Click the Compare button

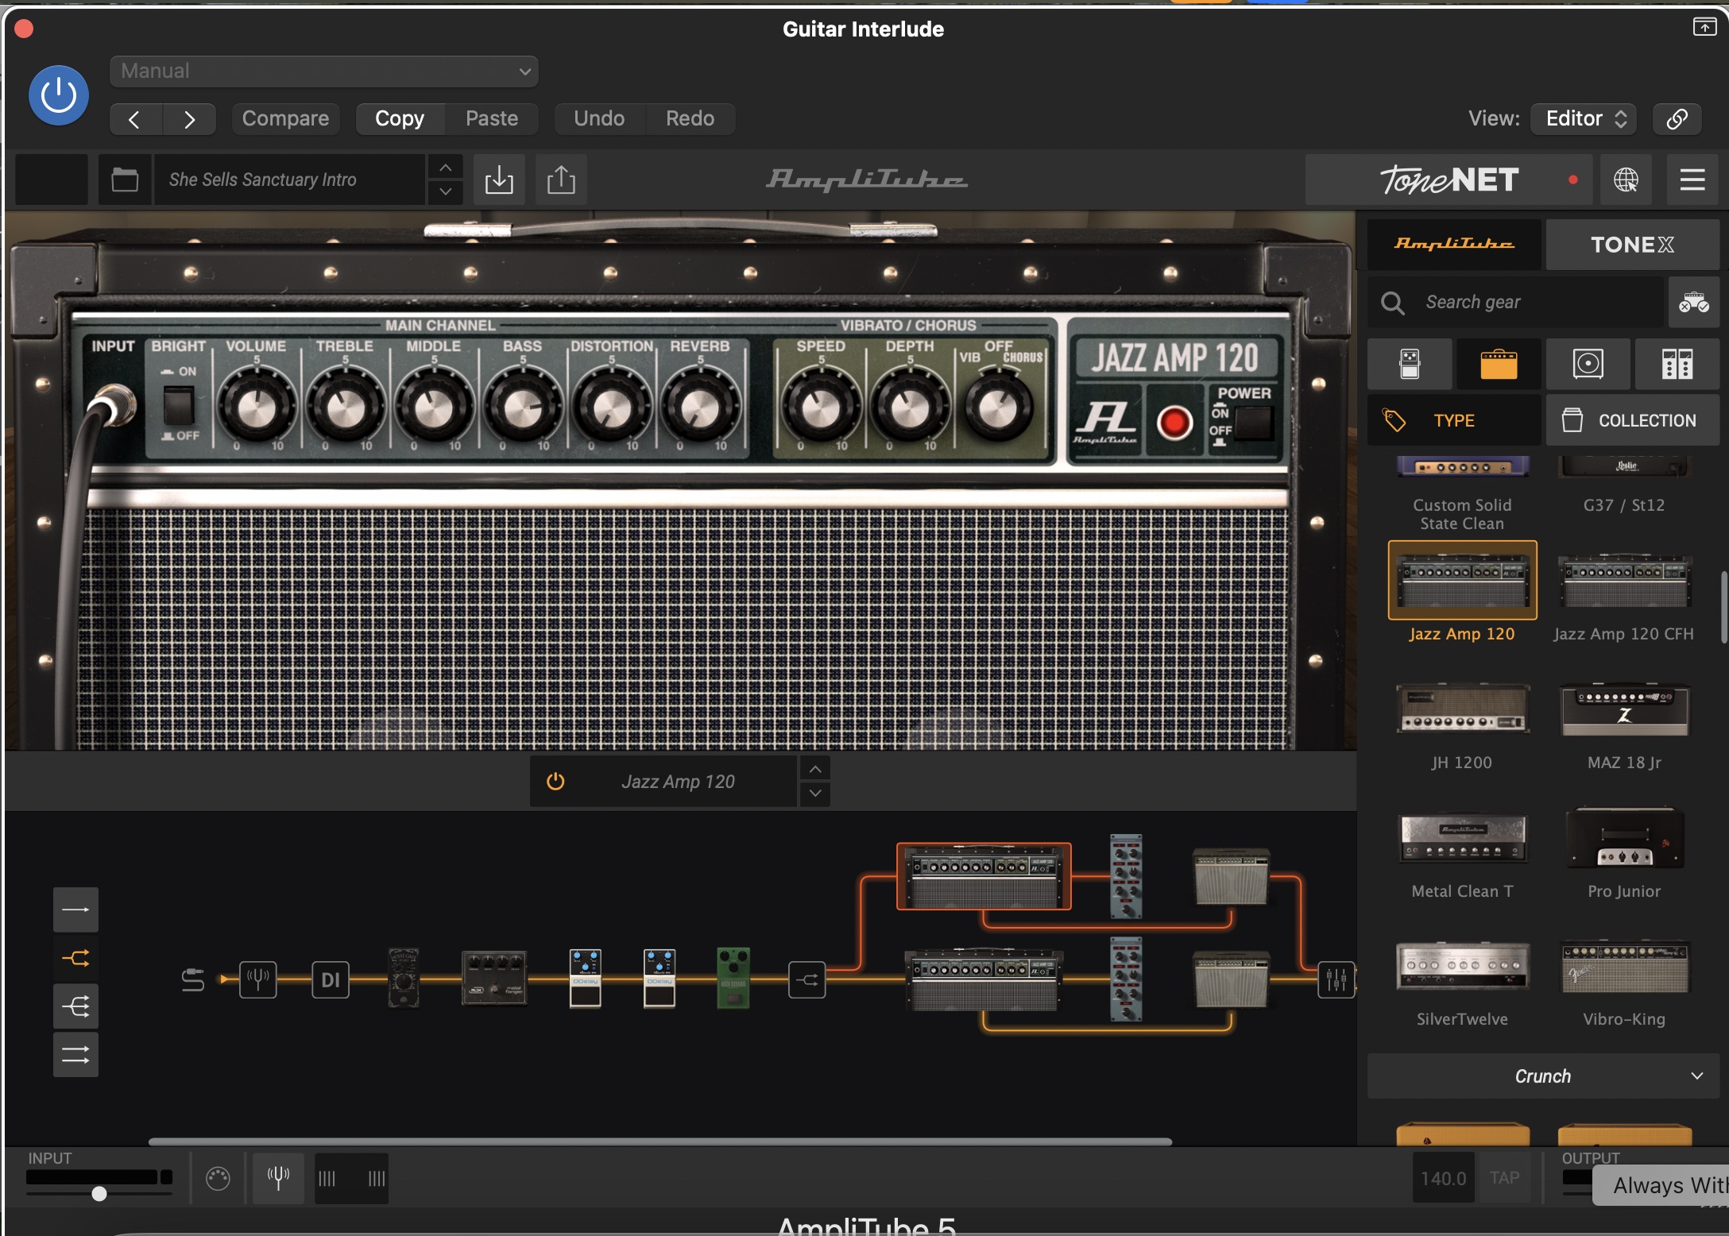(x=285, y=119)
